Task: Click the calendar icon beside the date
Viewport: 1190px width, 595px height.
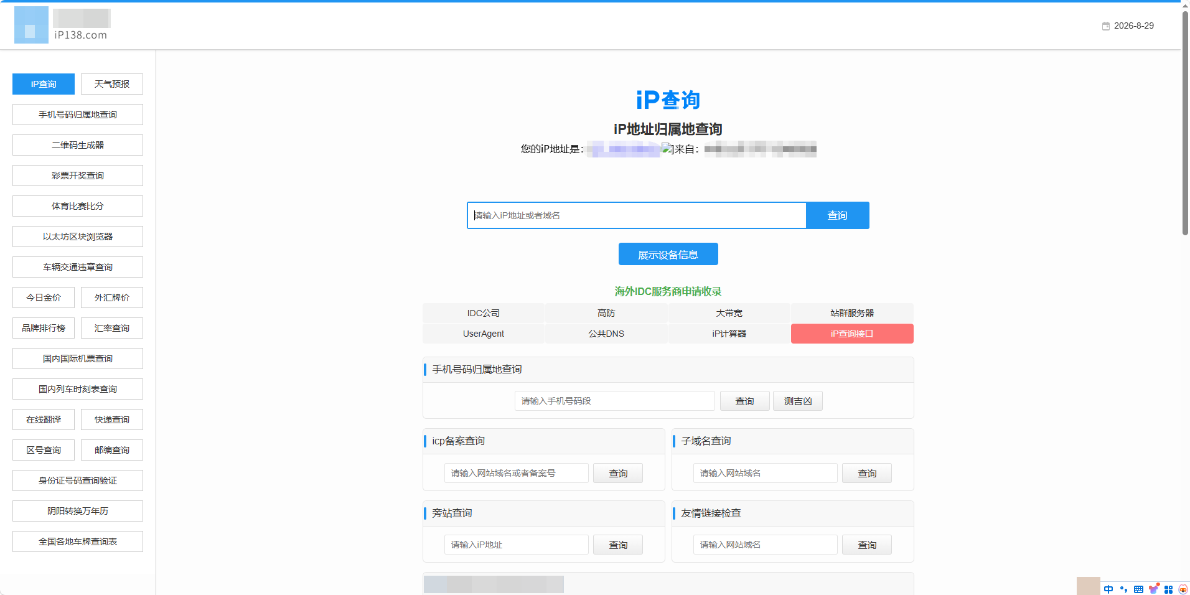Action: point(1106,26)
